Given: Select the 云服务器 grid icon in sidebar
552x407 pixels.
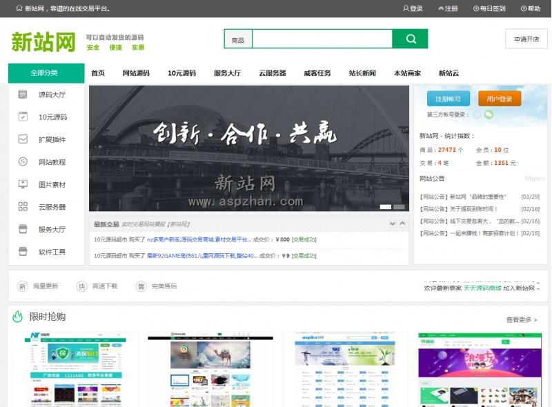Looking at the screenshot, I should pos(23,207).
